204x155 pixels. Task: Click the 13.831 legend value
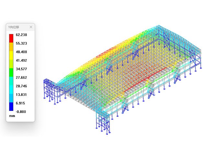pyautogui.click(x=21, y=95)
